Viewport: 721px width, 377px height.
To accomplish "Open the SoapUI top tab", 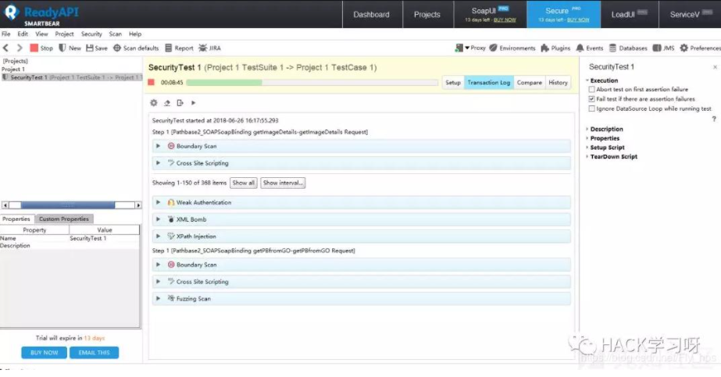I will [x=490, y=14].
